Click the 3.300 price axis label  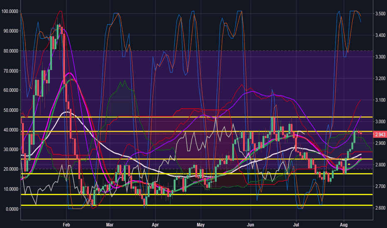(380, 57)
